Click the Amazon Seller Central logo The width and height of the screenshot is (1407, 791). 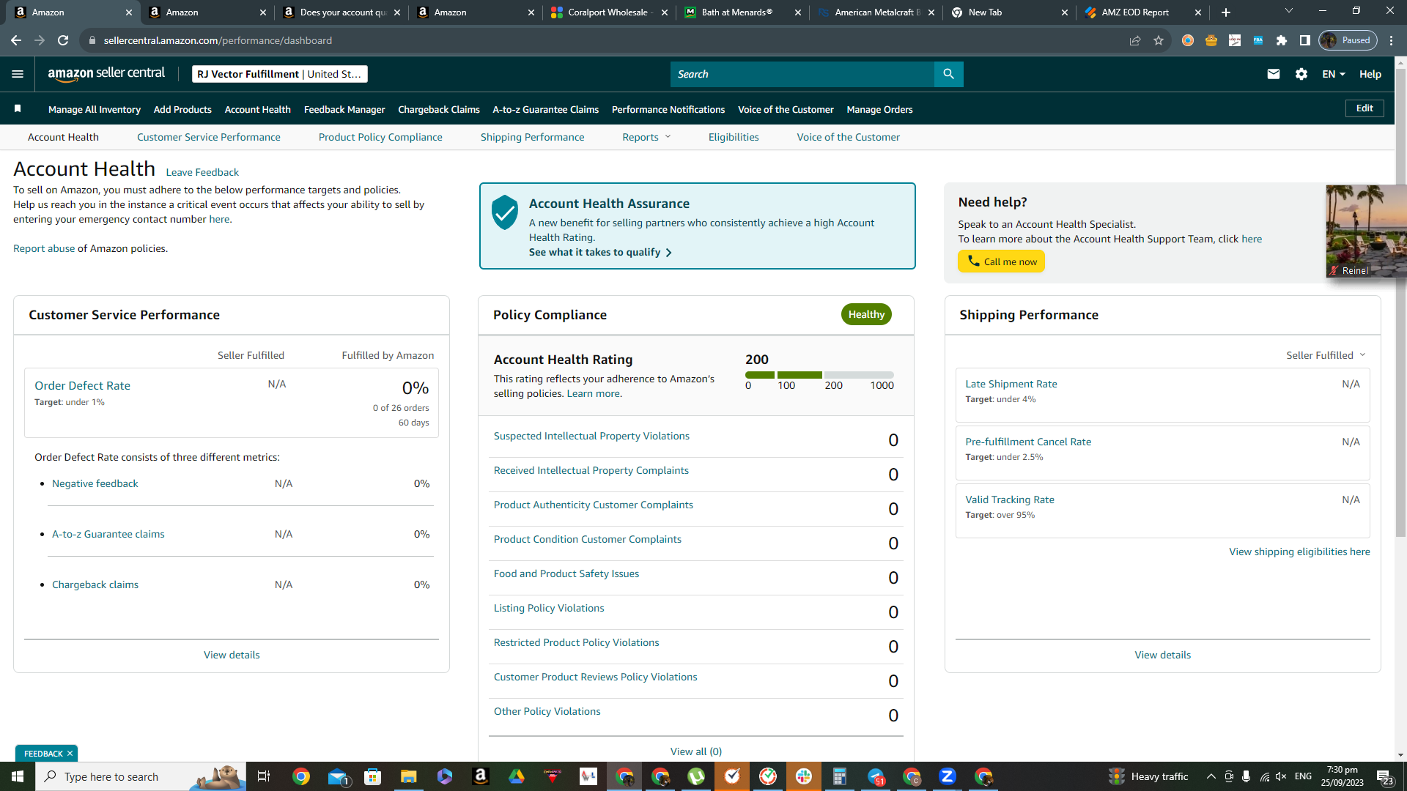(106, 74)
